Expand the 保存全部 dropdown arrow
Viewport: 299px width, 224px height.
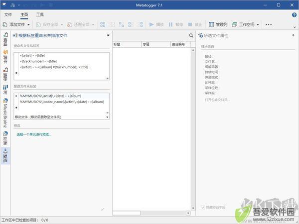[62, 25]
